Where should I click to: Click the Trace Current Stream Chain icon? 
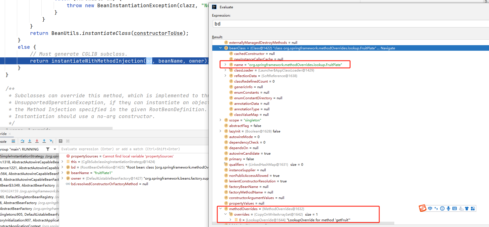click(68, 141)
